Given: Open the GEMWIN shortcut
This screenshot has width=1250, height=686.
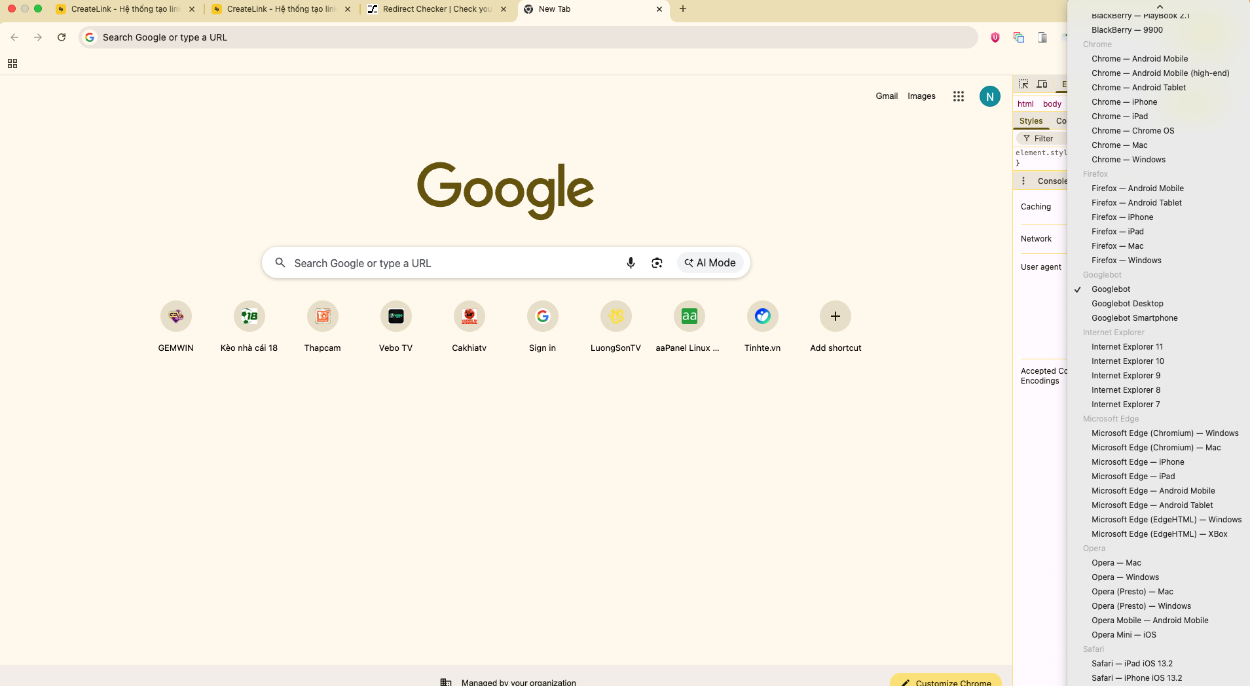Looking at the screenshot, I should click(x=176, y=327).
